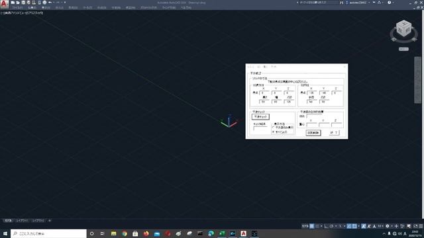Image resolution: width=424 pixels, height=238 pixels.
Task: Click the Plot printer icon in quick access toolbar
Action: (44, 3)
